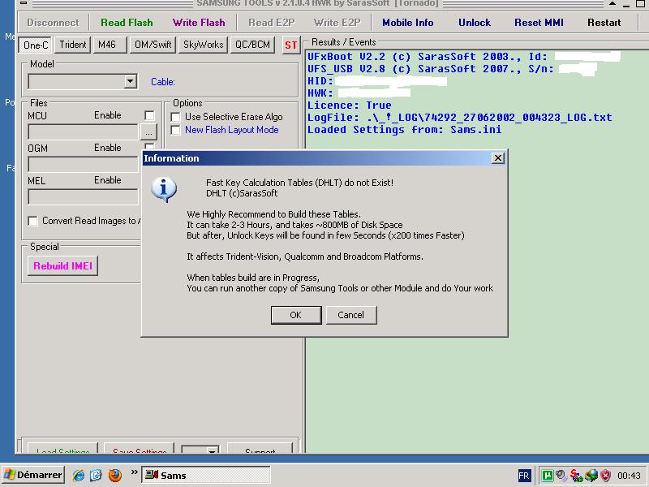Click Reset MMI in the toolbar
Viewport: 649px width, 487px height.
[x=539, y=23]
